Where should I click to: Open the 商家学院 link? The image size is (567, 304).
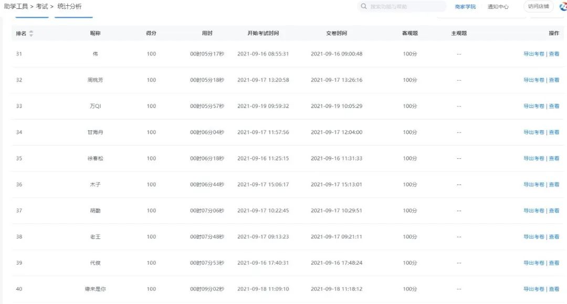pyautogui.click(x=465, y=7)
